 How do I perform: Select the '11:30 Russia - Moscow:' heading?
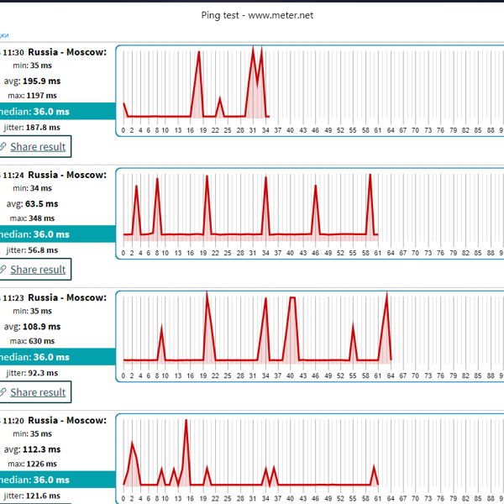[x=55, y=52]
